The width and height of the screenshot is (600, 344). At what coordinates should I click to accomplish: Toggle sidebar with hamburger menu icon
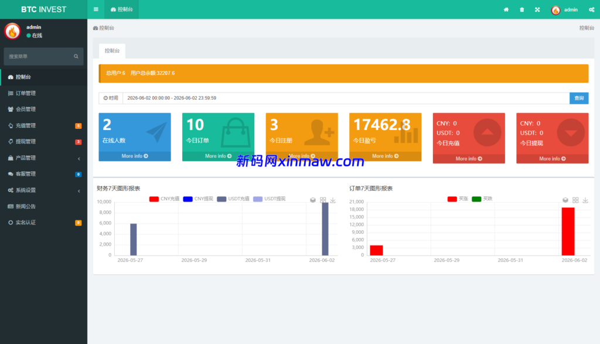96,9
